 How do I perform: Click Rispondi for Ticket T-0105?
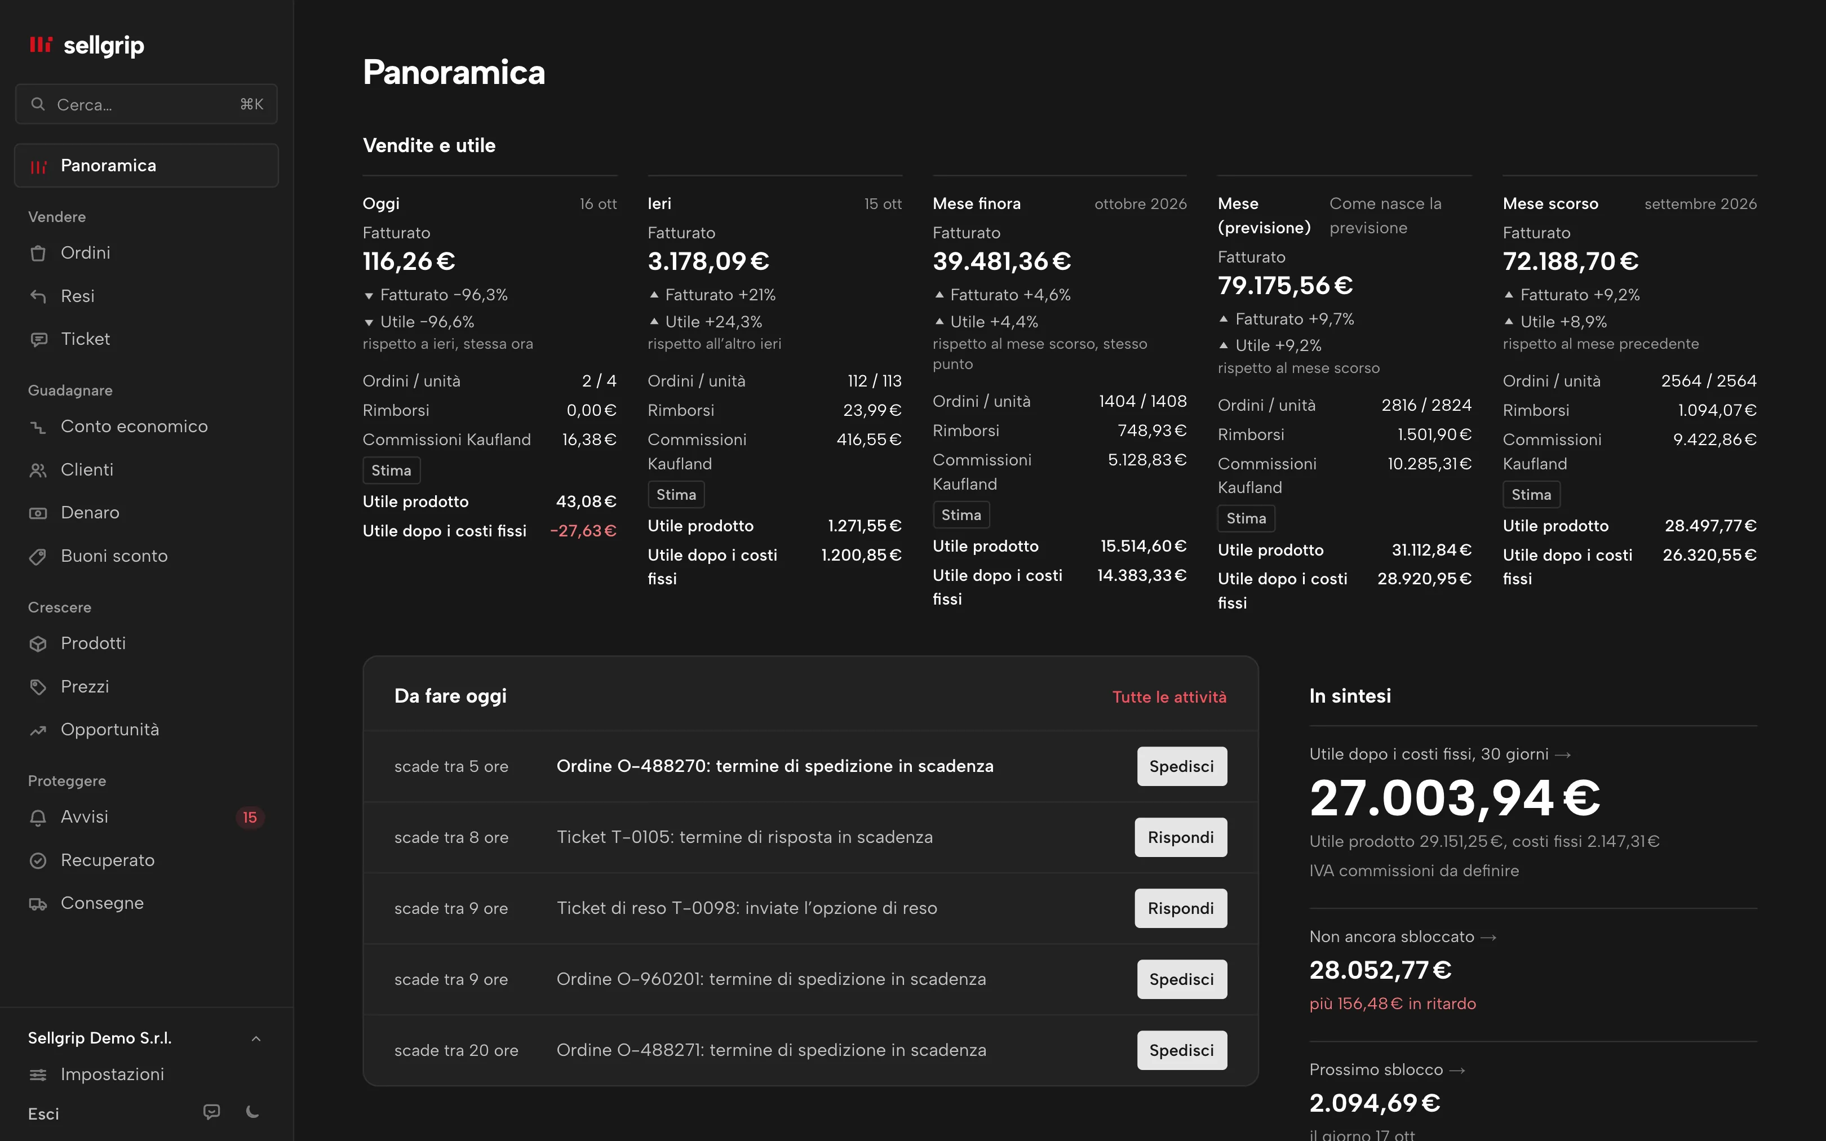(1180, 837)
